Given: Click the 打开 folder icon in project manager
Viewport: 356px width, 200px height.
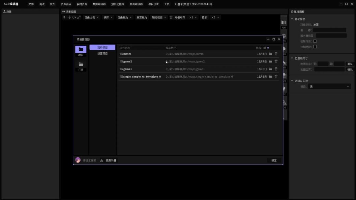Looking at the screenshot, I should (81, 64).
